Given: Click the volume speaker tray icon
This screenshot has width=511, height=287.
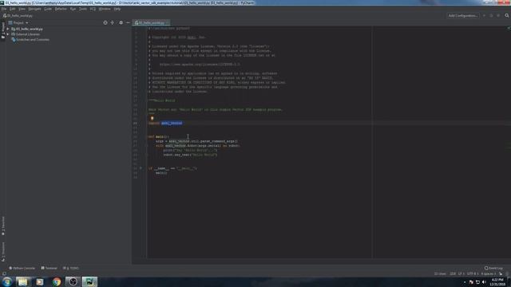Looking at the screenshot, I should point(484,282).
